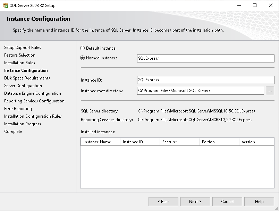Screen dimensions: 279x211
Task: Click the Back button
Action: 163,202
